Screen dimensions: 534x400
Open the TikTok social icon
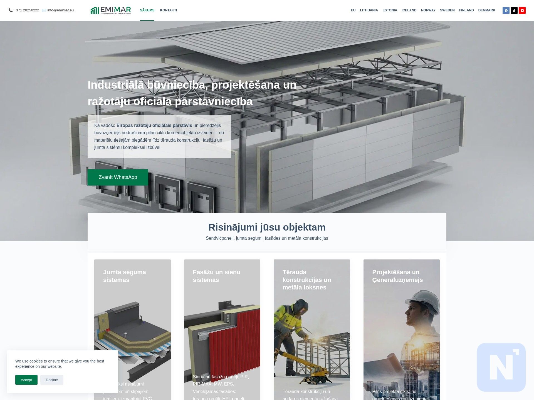pos(514,11)
